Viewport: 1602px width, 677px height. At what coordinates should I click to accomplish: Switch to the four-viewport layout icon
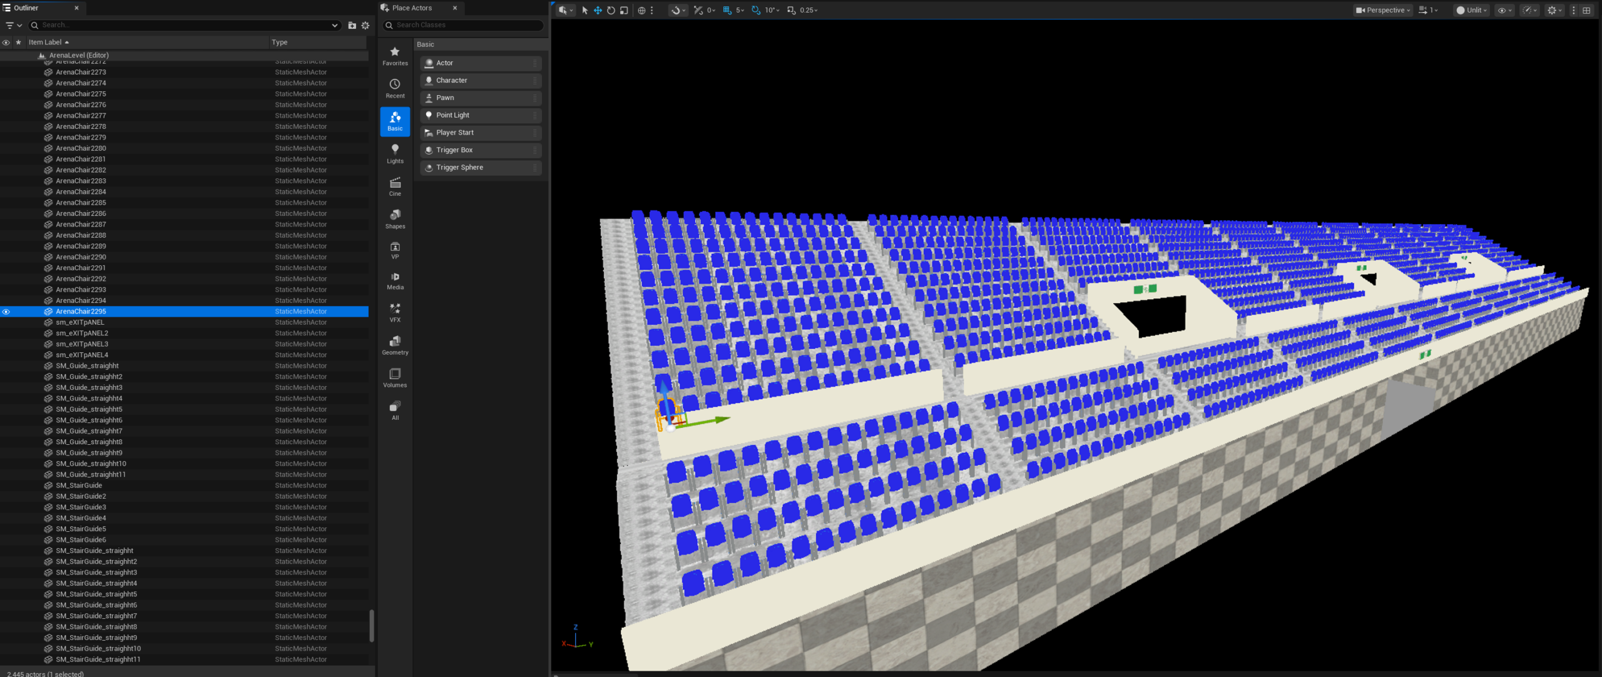tap(1586, 10)
